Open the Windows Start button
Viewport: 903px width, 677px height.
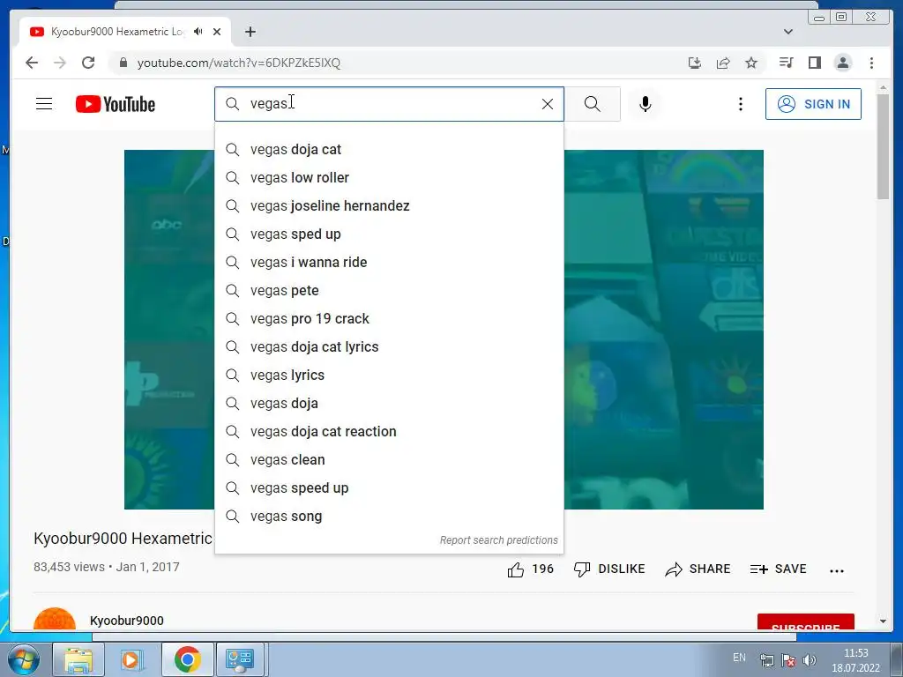point(24,659)
